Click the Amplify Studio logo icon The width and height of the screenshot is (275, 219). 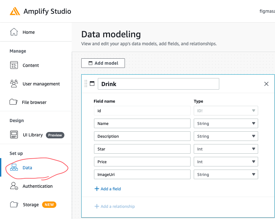[15, 11]
